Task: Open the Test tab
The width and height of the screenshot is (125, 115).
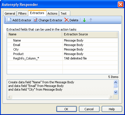Action: click(x=65, y=13)
